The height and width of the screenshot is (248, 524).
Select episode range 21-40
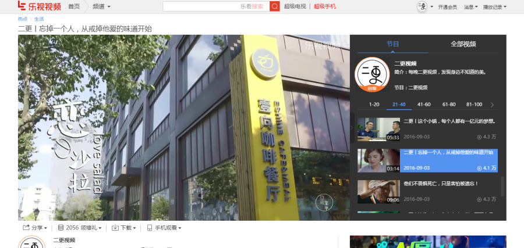[x=399, y=105]
